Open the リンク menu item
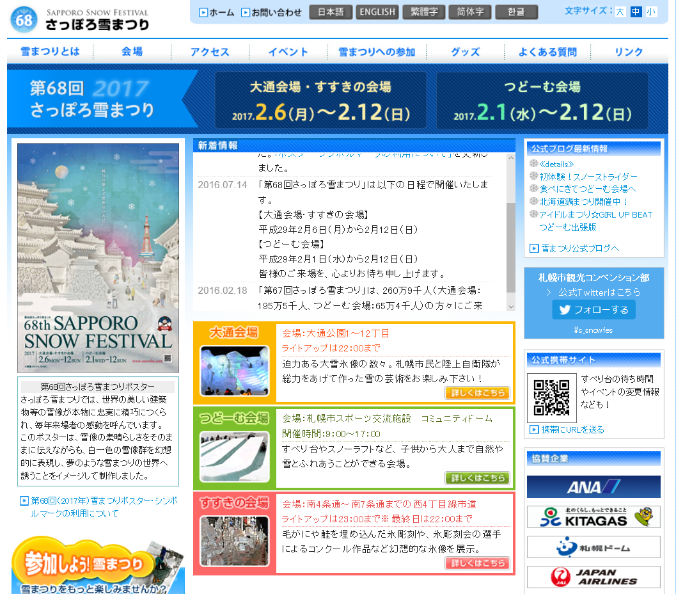 coord(629,52)
